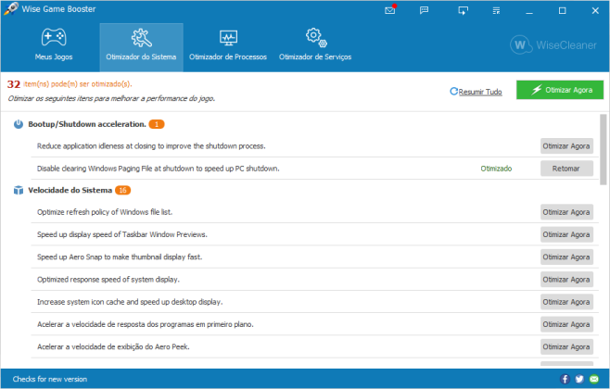Optimize 'refresh policy of Windows file list' item
The width and height of the screenshot is (610, 389).
(566, 212)
